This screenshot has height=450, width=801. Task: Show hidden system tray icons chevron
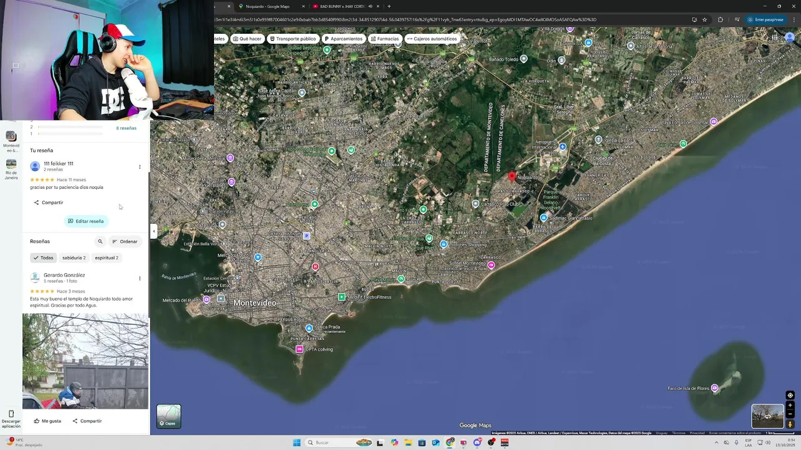717,442
